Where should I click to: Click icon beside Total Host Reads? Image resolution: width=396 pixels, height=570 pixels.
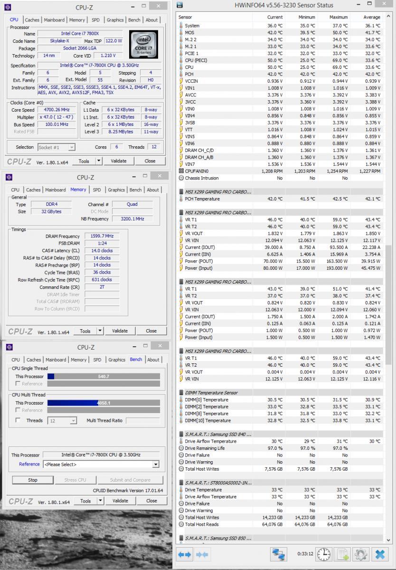181,524
